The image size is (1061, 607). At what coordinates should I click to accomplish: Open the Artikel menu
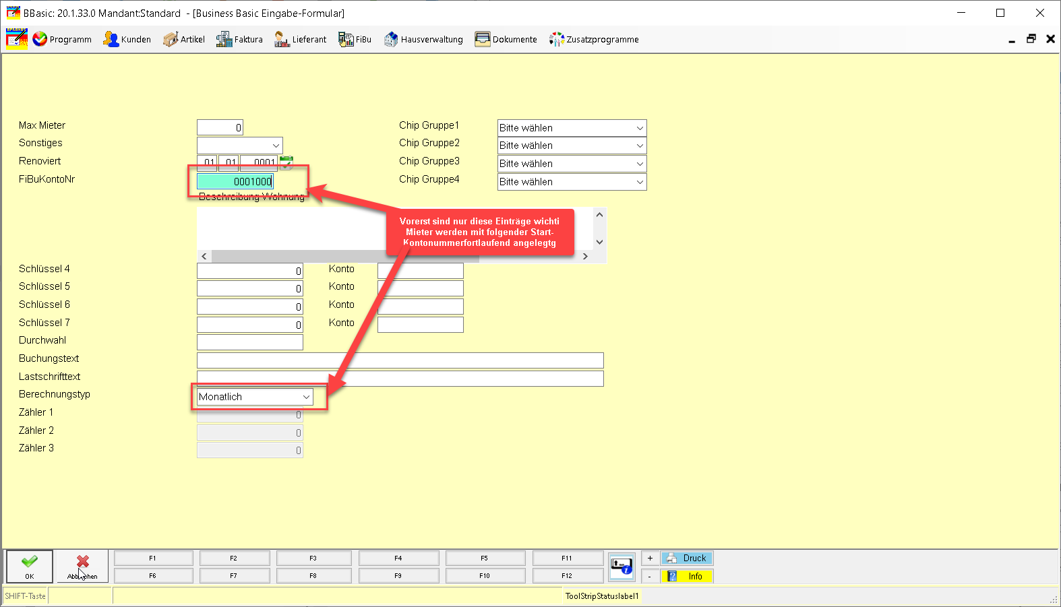click(184, 39)
